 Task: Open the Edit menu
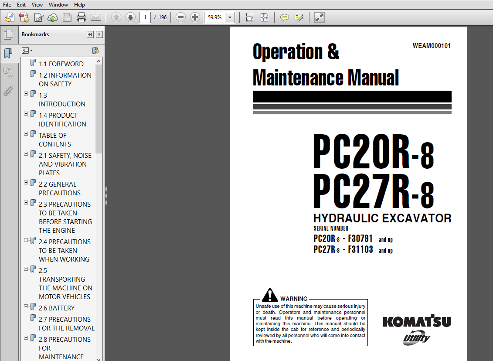coord(21,5)
